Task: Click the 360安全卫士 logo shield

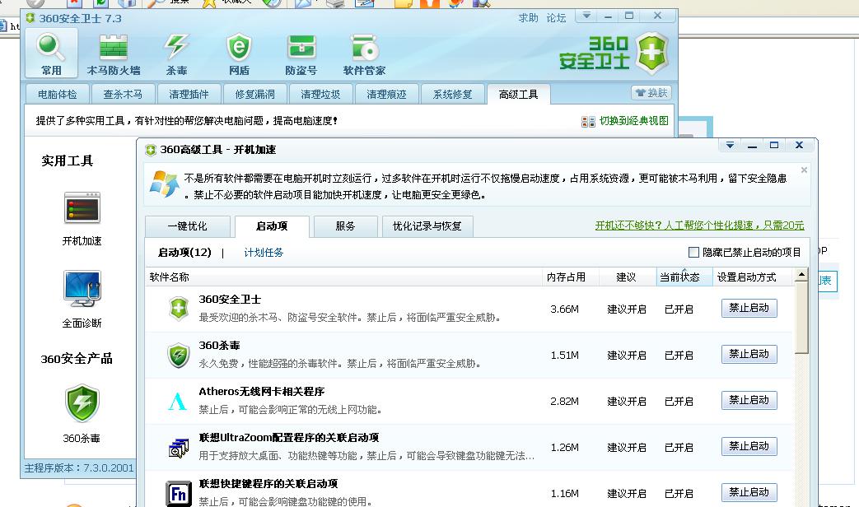Action: (x=652, y=53)
